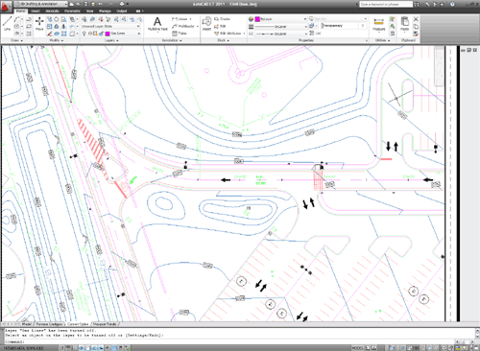Viewport: 480px width, 351px height.
Task: Click the Linear dimension button
Action: 181,19
